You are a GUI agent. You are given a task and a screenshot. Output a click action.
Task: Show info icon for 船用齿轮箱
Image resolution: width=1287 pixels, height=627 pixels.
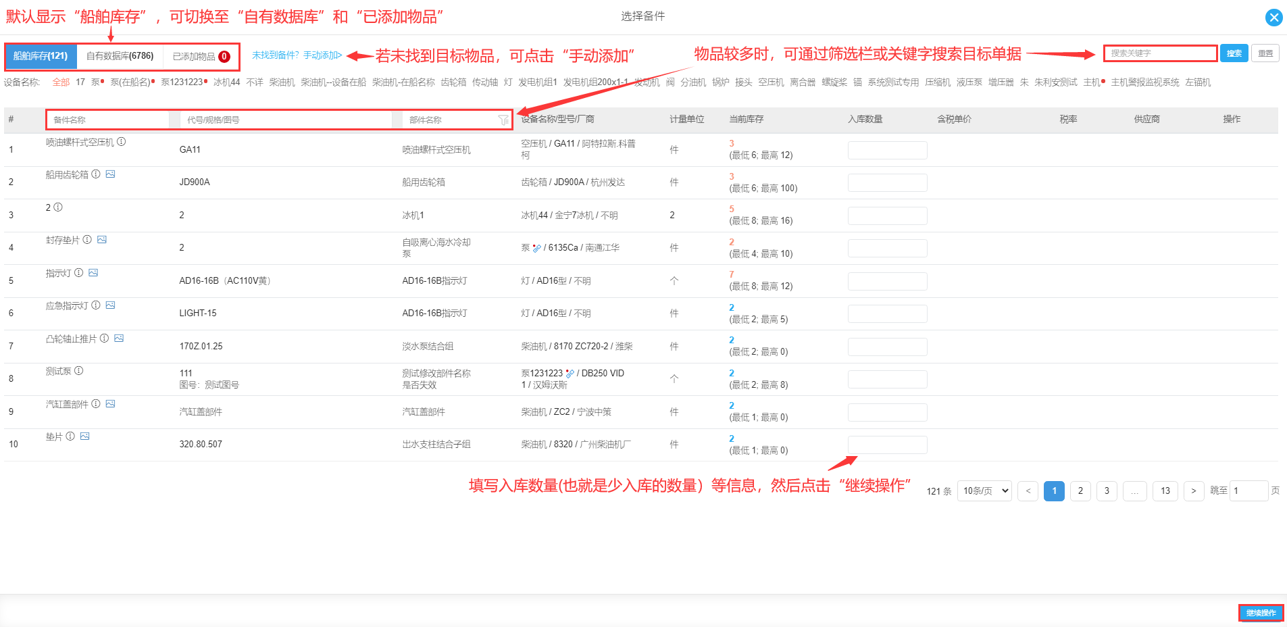(96, 174)
